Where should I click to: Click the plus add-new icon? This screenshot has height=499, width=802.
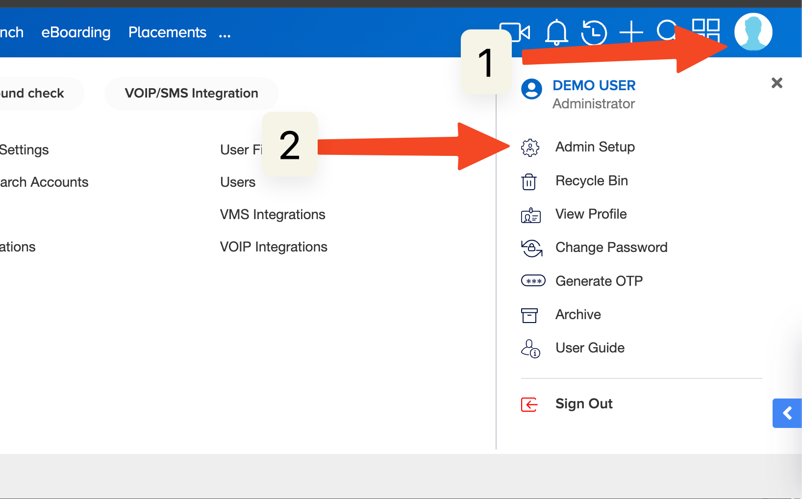(x=631, y=33)
